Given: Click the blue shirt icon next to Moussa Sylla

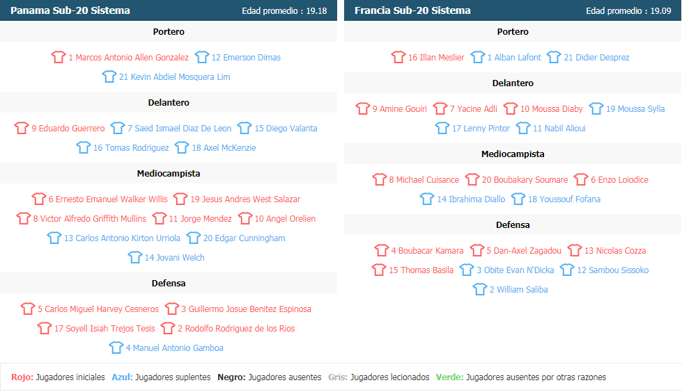Looking at the screenshot, I should (x=596, y=108).
